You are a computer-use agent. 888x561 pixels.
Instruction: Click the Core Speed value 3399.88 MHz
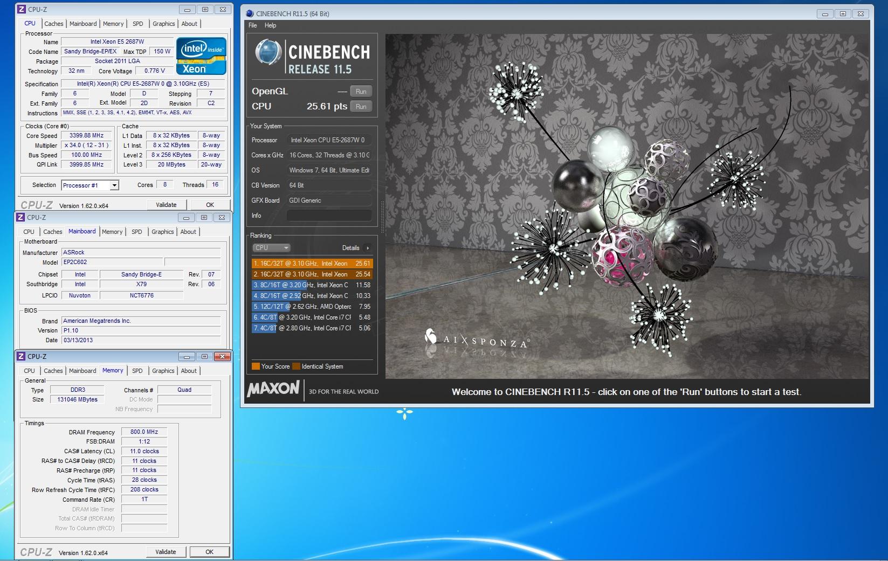click(x=86, y=136)
